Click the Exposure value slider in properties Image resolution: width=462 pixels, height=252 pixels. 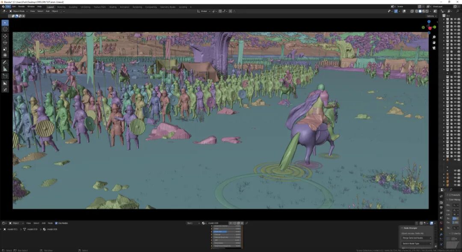pyautogui.click(x=456, y=219)
